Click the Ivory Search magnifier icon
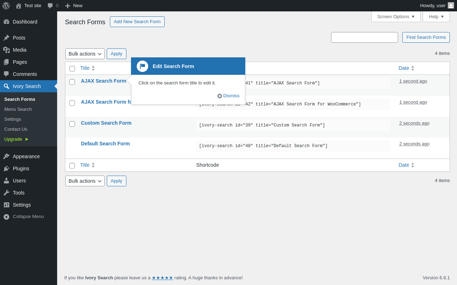This screenshot has height=285, width=457. point(6,86)
